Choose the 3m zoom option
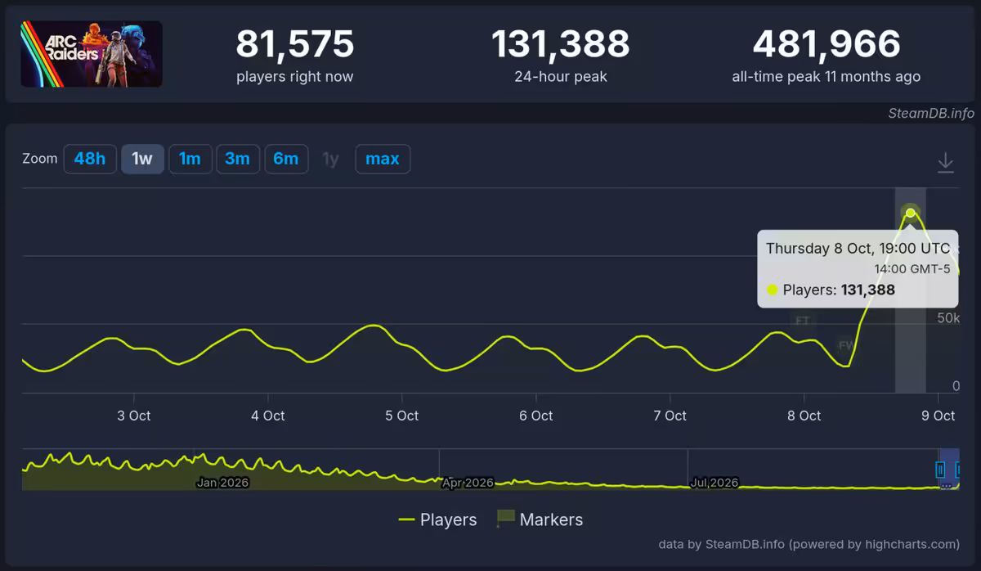The height and width of the screenshot is (571, 981). (x=238, y=159)
